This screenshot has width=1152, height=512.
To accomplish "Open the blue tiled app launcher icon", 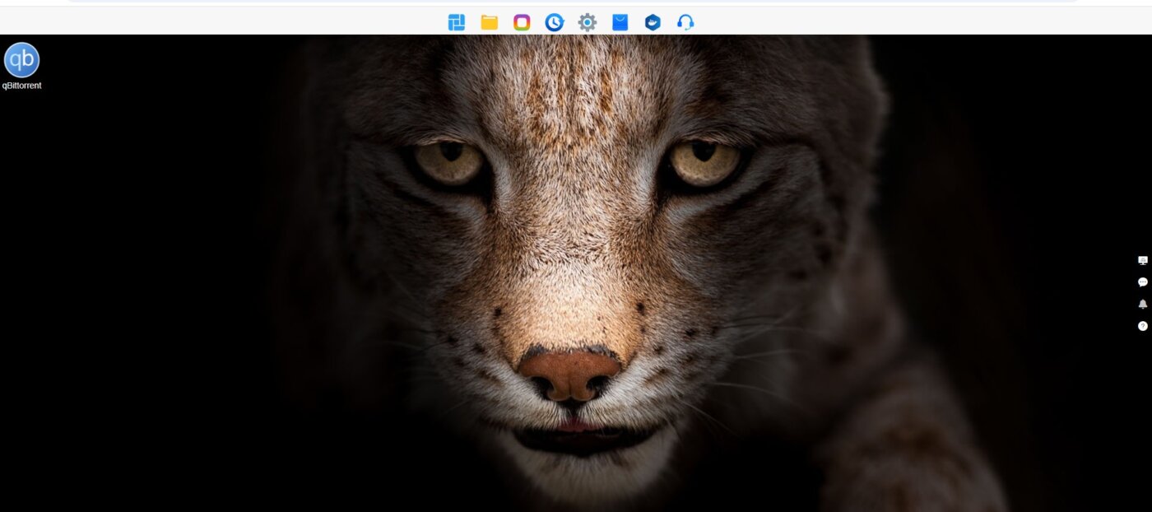I will (457, 22).
